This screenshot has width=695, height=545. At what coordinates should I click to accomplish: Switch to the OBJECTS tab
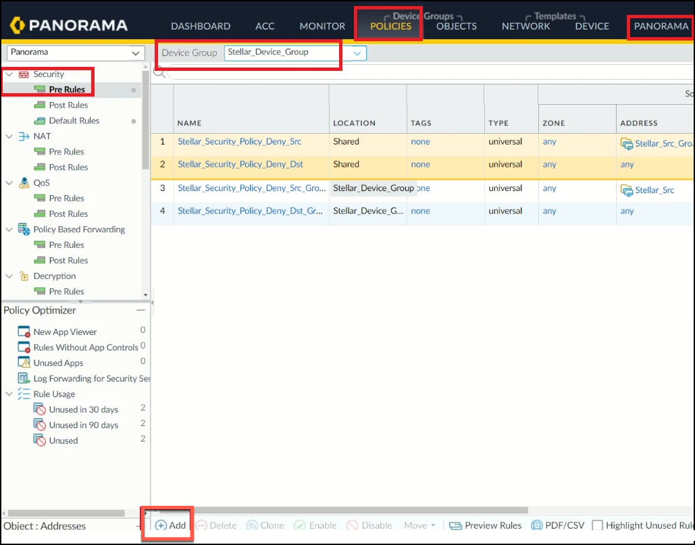(456, 26)
